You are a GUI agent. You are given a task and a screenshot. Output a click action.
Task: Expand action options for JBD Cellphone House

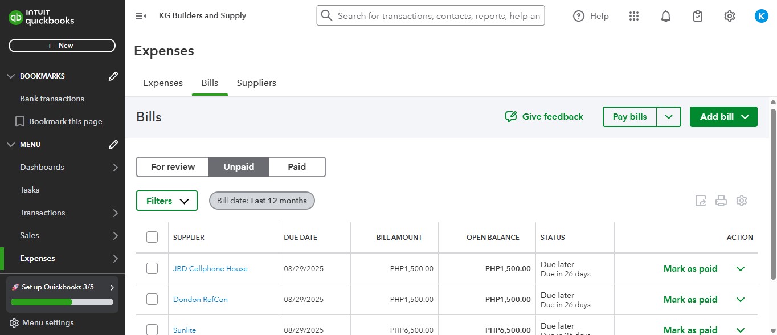pos(741,269)
